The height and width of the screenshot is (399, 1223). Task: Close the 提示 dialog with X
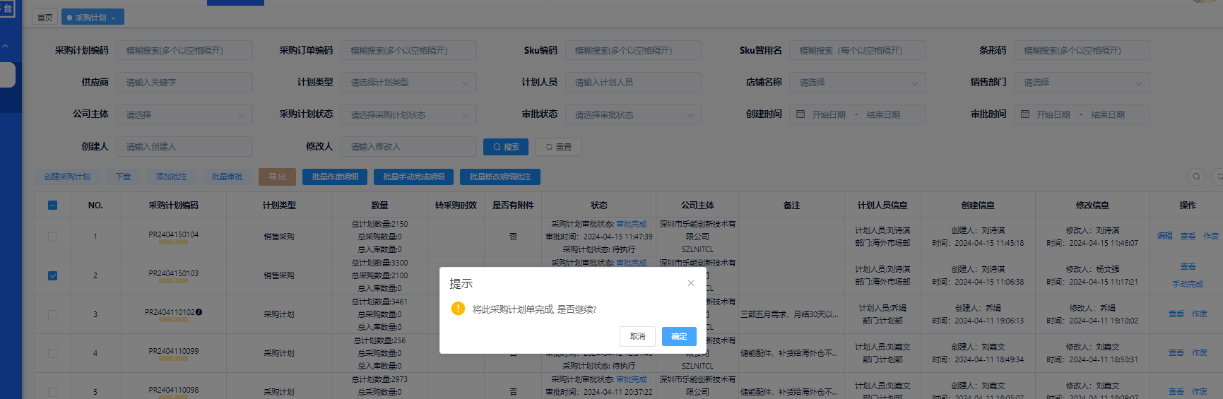pos(691,283)
